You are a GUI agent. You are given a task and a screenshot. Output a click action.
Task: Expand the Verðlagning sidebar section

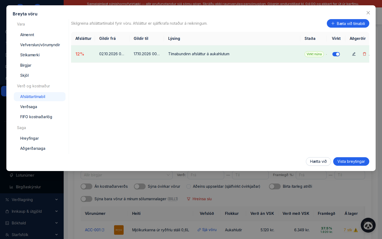[x=57, y=200]
